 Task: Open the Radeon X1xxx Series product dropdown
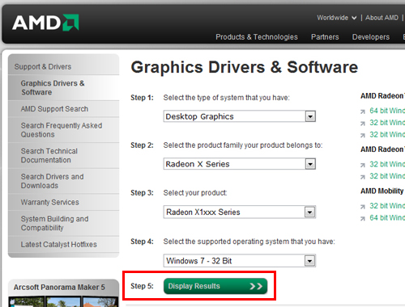click(240, 212)
